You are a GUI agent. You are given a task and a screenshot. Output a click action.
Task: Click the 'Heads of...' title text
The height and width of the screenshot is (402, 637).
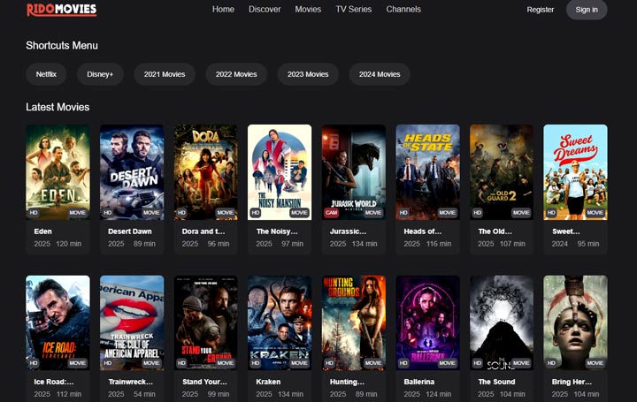coord(423,231)
